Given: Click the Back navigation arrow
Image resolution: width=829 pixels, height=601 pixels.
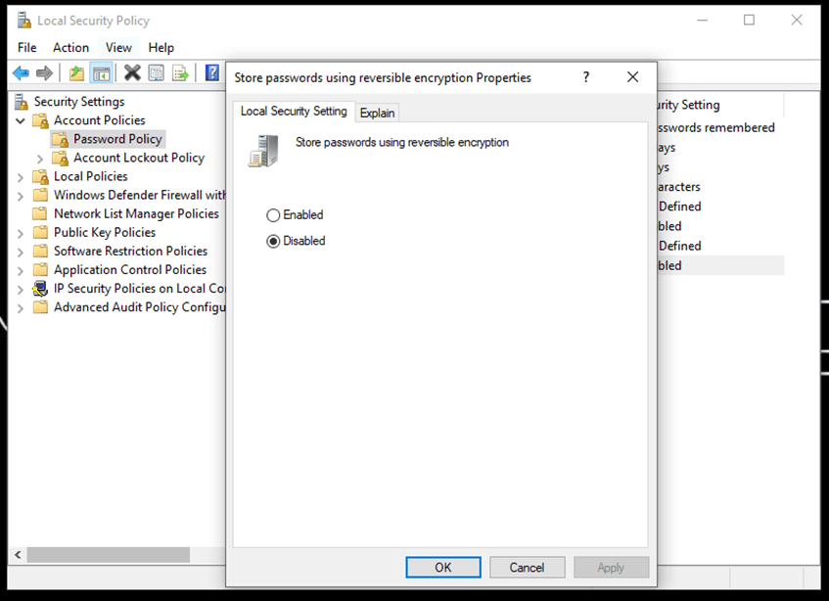Looking at the screenshot, I should pyautogui.click(x=20, y=71).
